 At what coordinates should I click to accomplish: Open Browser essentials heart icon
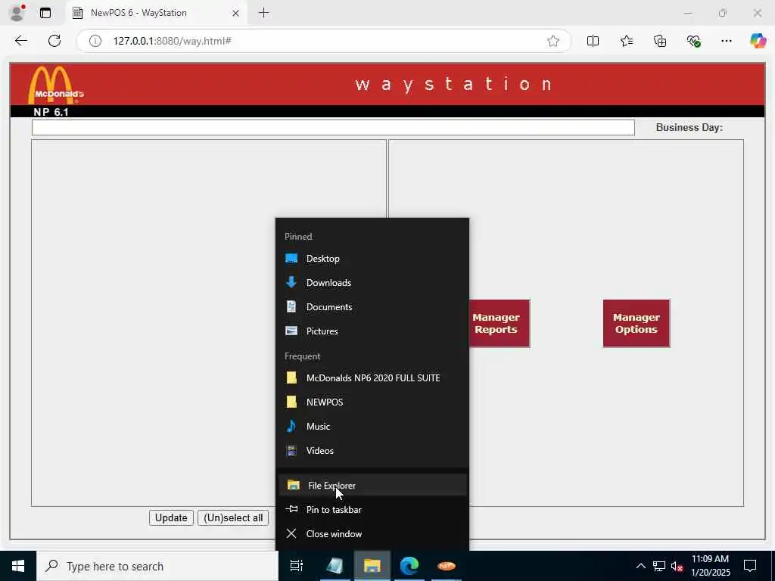pos(693,41)
